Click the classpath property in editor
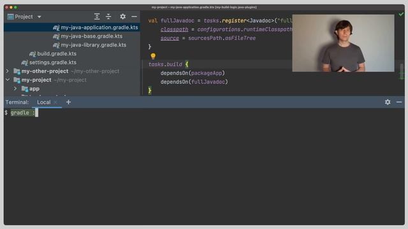408x229 pixels. click(x=174, y=29)
